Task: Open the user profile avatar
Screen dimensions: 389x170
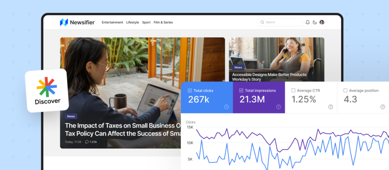Action: [322, 22]
